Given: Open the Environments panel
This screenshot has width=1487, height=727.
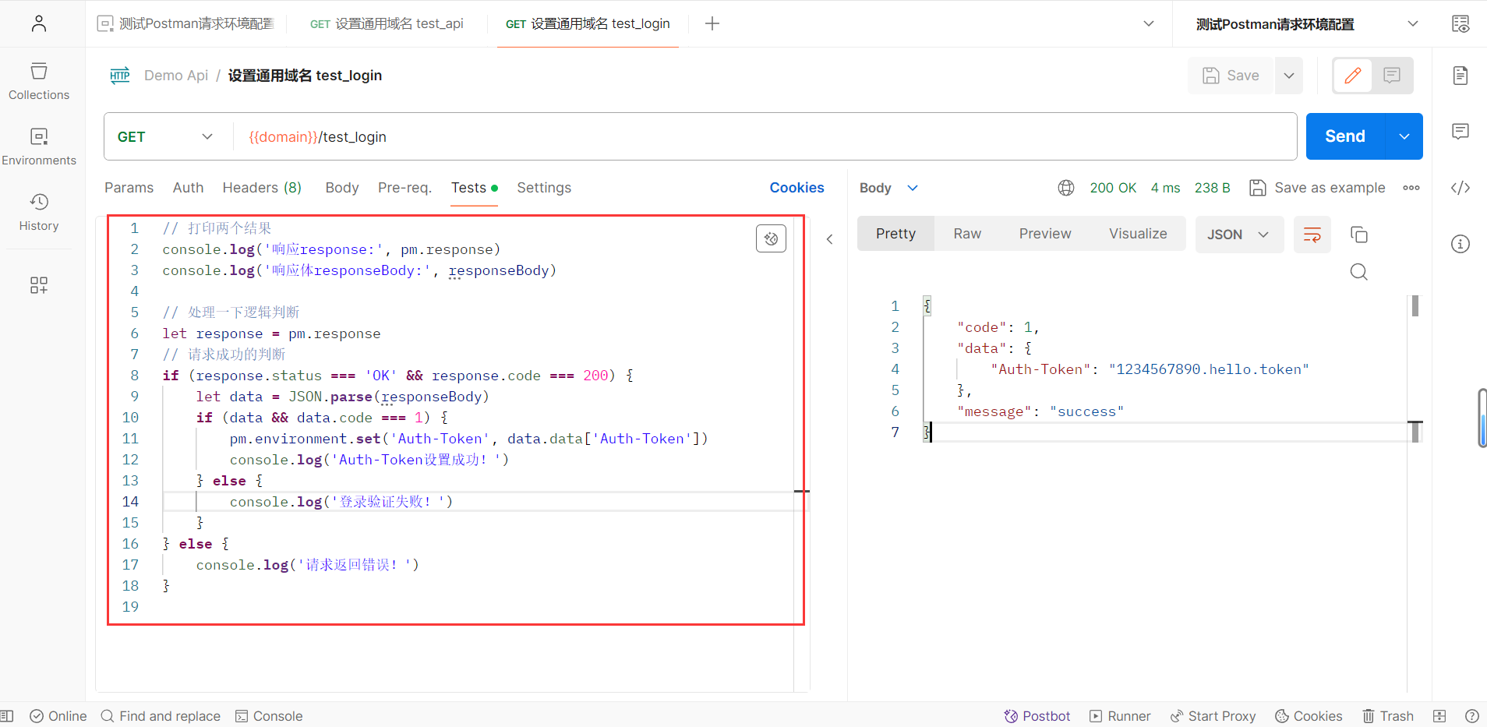Looking at the screenshot, I should coord(39,146).
